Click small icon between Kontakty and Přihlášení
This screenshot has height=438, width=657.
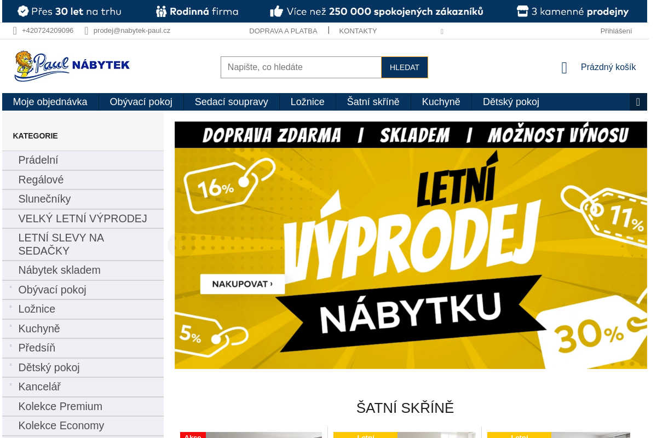442,32
